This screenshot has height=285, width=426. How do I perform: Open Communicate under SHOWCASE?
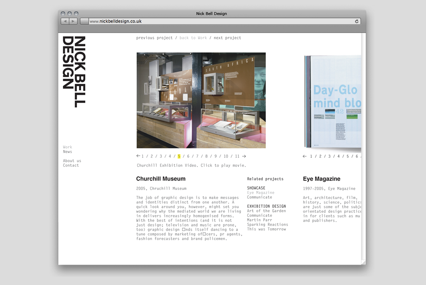[260, 197]
